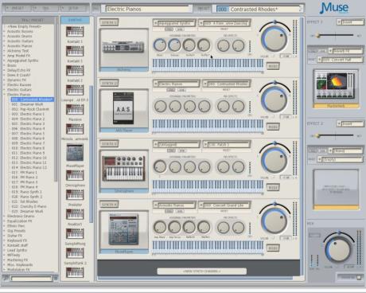Open the Effect 1 reverb plugin thumbnail
Image resolution: width=366 pixels, height=293 pixels.
click(336, 87)
